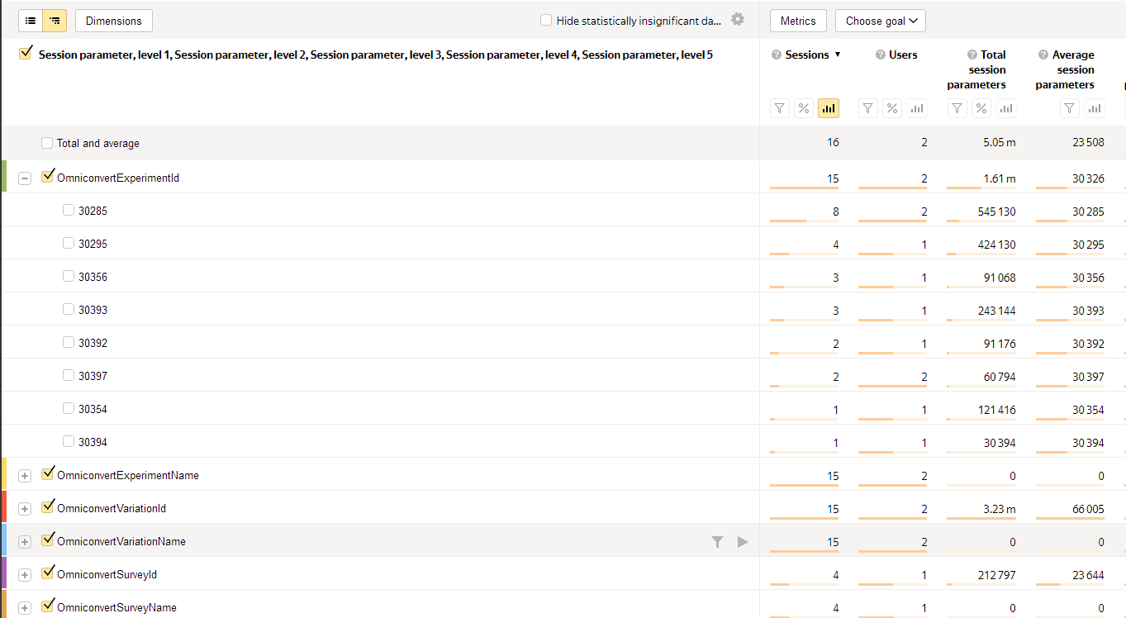The height and width of the screenshot is (618, 1126).
Task: Uncheck the OmniconvertVariationName checkbox
Action: click(48, 540)
